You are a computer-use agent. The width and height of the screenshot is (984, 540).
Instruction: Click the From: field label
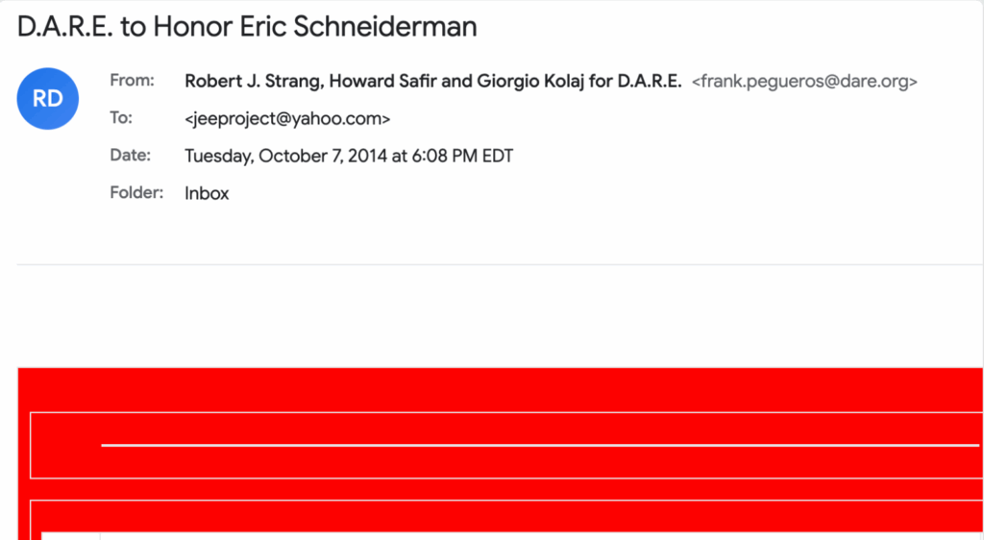[x=130, y=81]
